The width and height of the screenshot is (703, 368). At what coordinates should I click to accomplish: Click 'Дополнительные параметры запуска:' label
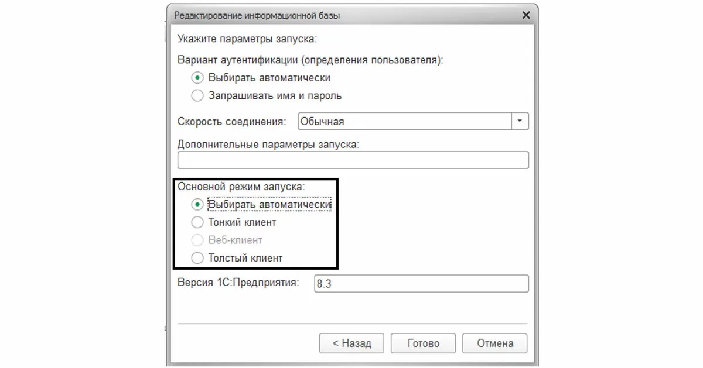point(268,144)
